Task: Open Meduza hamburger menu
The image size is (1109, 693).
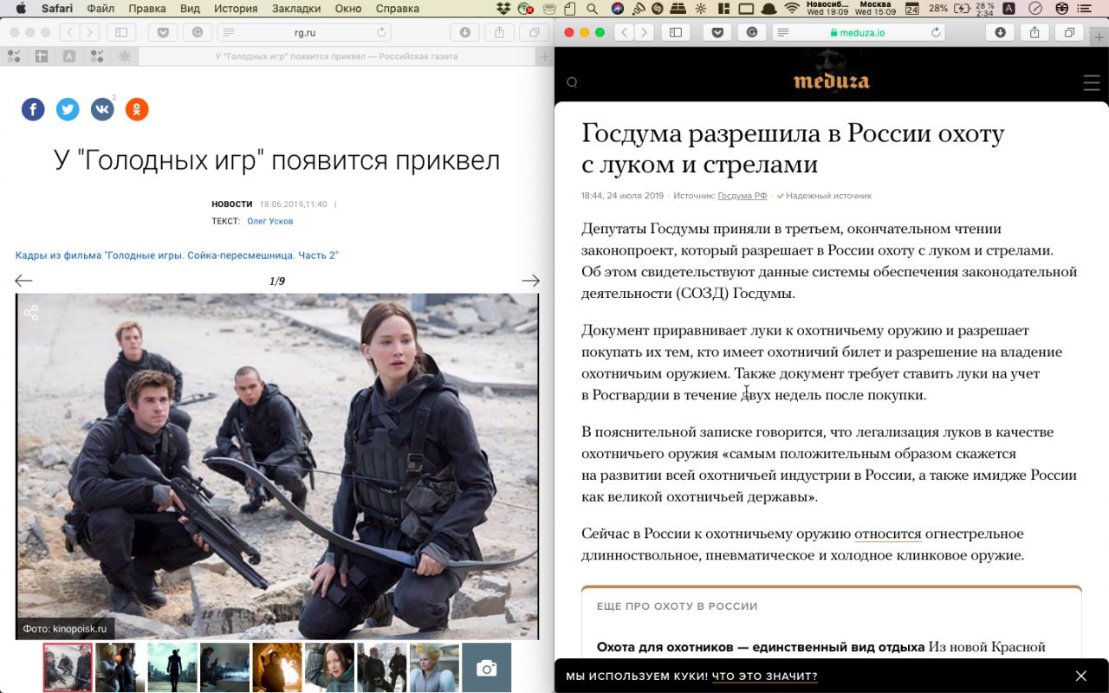Action: point(1091,83)
